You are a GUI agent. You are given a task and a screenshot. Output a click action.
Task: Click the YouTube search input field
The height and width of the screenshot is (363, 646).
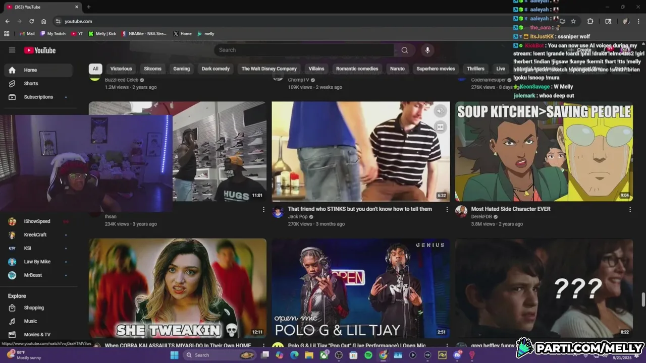[304, 50]
